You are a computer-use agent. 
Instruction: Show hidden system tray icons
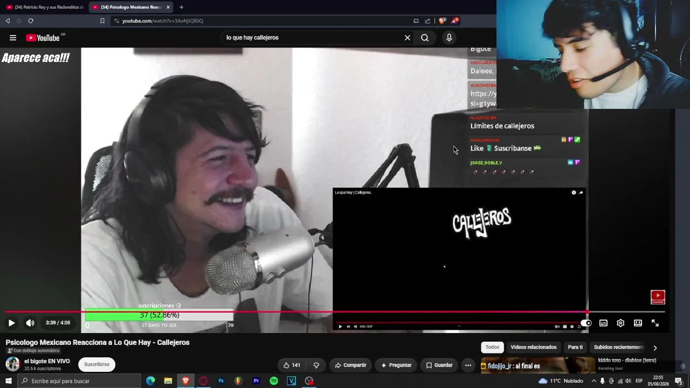click(x=594, y=381)
